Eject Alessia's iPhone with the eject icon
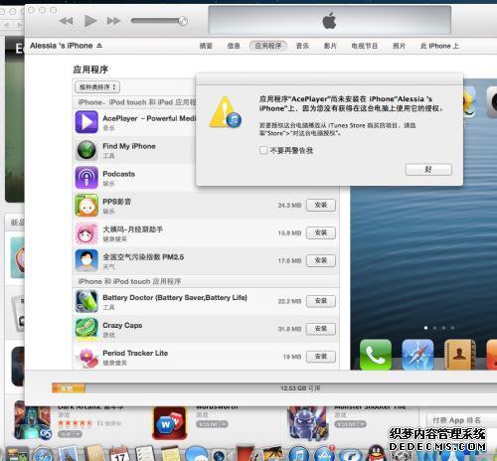The height and width of the screenshot is (461, 497). click(99, 46)
